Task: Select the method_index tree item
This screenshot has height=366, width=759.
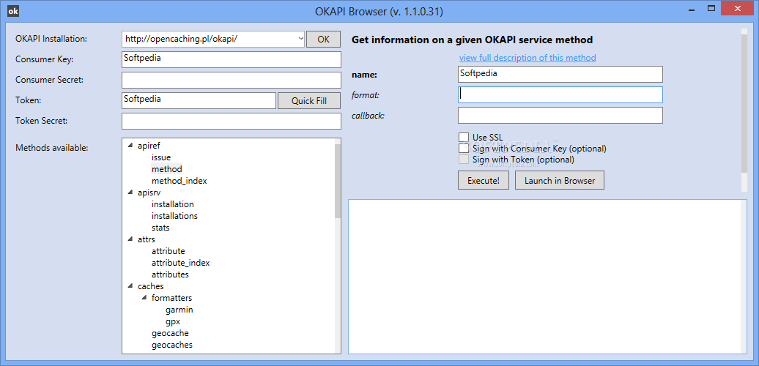Action: (179, 181)
